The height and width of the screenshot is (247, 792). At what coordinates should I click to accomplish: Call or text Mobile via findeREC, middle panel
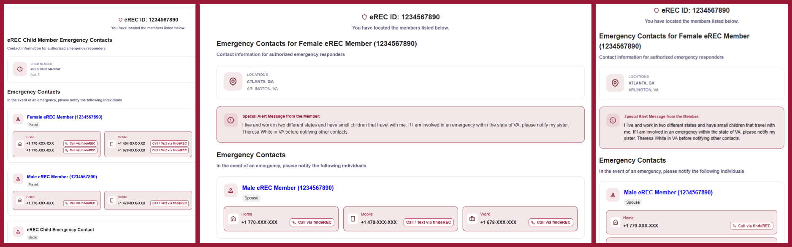[429, 223]
